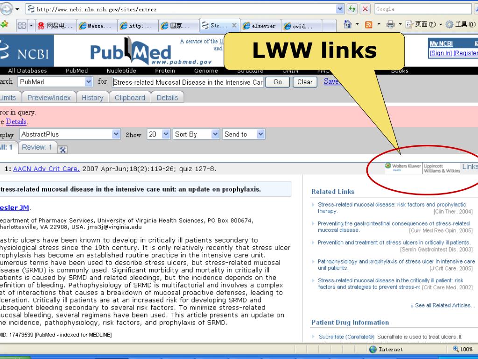Image resolution: width=478 pixels, height=359 pixels.
Task: Click the Links text beside publisher logos
Action: (x=470, y=167)
